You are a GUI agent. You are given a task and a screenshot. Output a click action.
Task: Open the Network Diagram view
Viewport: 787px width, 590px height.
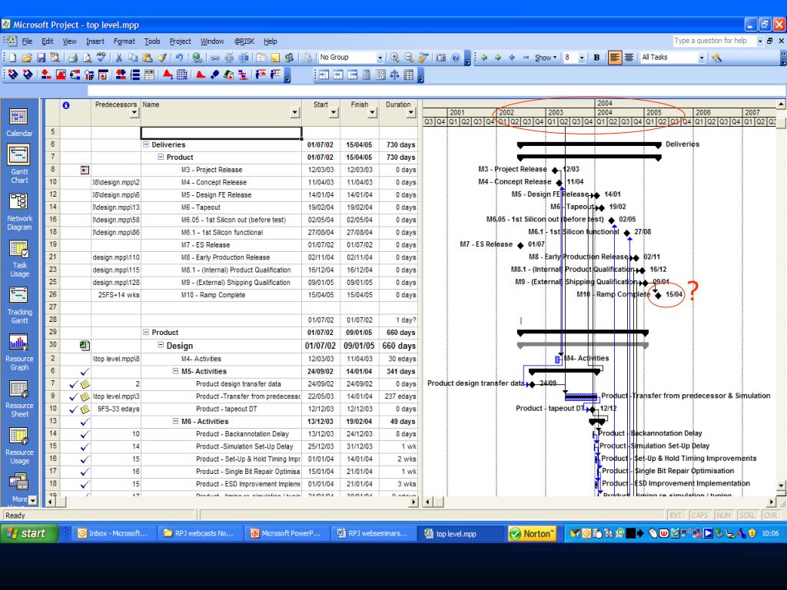[x=19, y=211]
